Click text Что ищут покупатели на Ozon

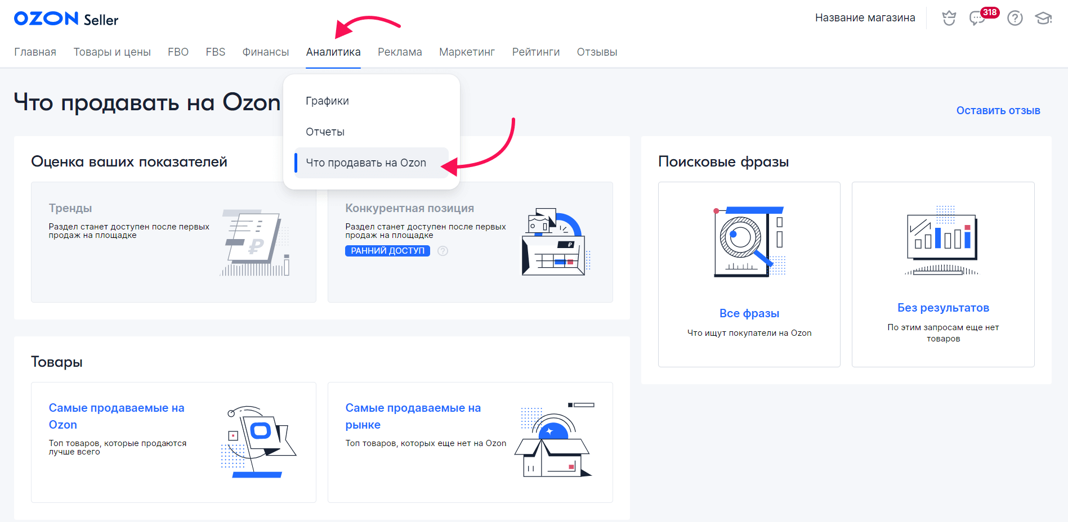pyautogui.click(x=749, y=333)
